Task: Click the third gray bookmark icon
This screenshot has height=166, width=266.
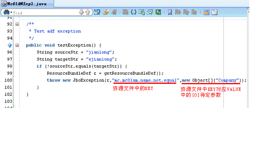Action: (194, 12)
